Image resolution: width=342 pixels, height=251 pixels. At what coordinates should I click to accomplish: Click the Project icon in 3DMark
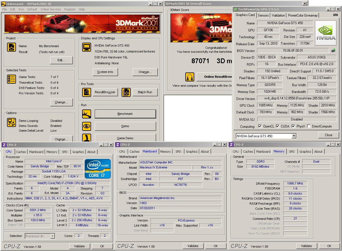point(11,47)
